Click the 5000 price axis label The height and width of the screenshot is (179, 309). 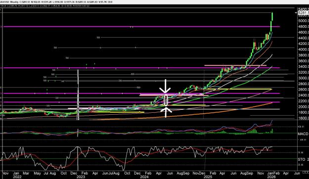[x=304, y=21]
